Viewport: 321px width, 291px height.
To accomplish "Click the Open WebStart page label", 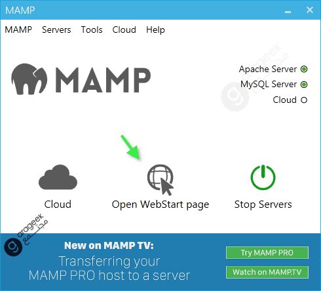I will 160,204.
